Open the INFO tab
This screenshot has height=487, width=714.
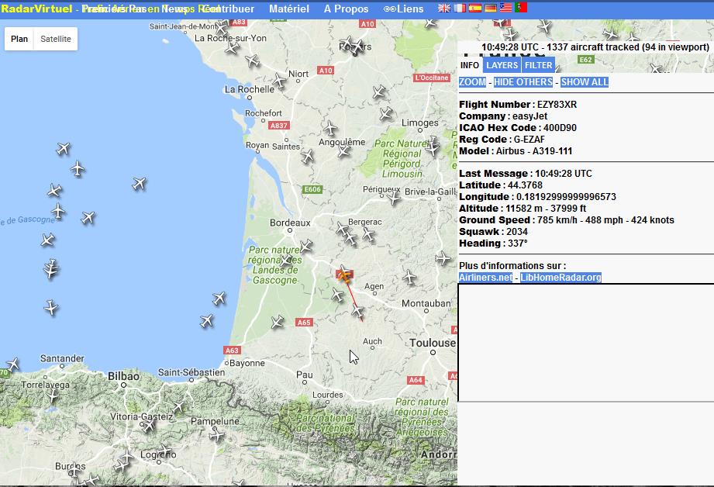click(x=470, y=65)
